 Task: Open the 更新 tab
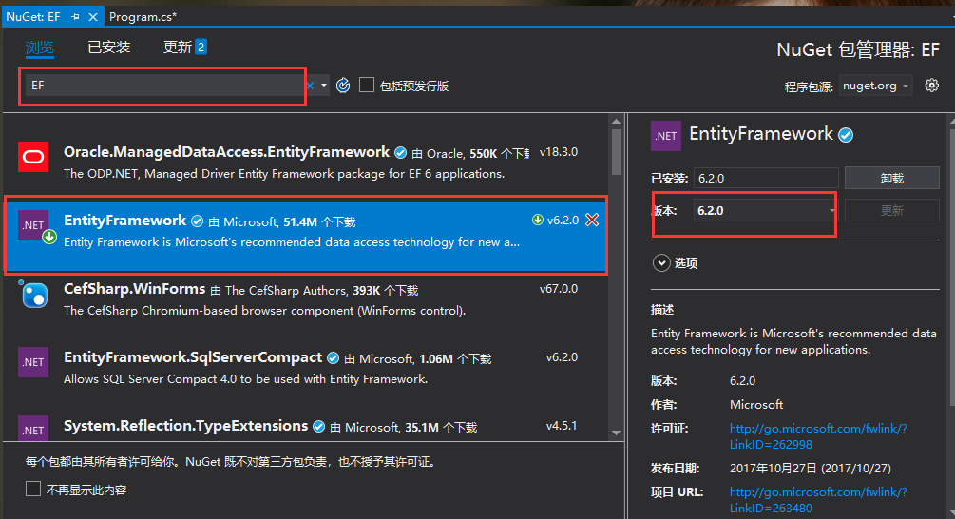pos(184,47)
